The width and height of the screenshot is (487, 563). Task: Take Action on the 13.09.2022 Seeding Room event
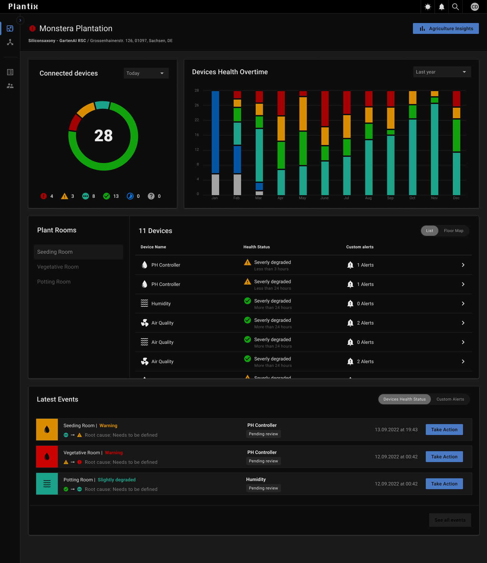pos(444,430)
